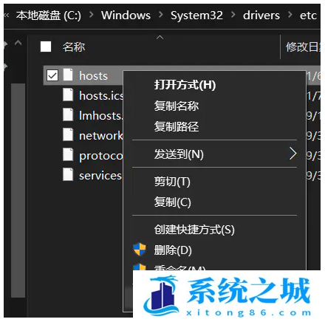Go to the Windows folder breadcrumb
Viewport: 325px width, 322px height.
click(126, 16)
